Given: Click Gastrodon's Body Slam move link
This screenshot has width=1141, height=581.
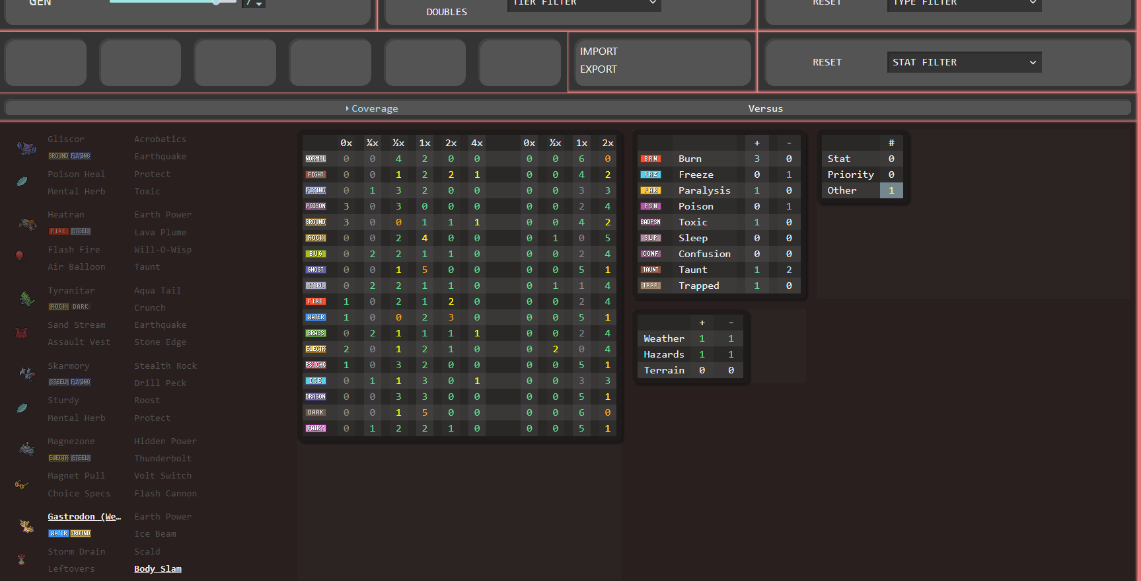Looking at the screenshot, I should [158, 569].
